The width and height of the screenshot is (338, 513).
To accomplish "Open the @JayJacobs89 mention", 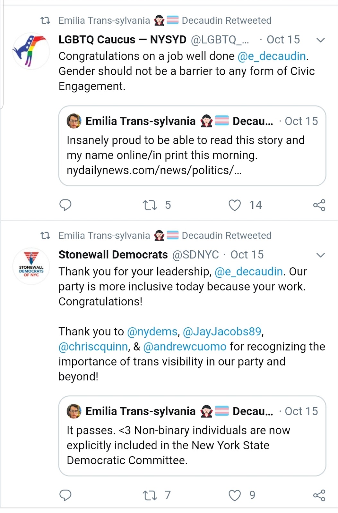I will 222,332.
